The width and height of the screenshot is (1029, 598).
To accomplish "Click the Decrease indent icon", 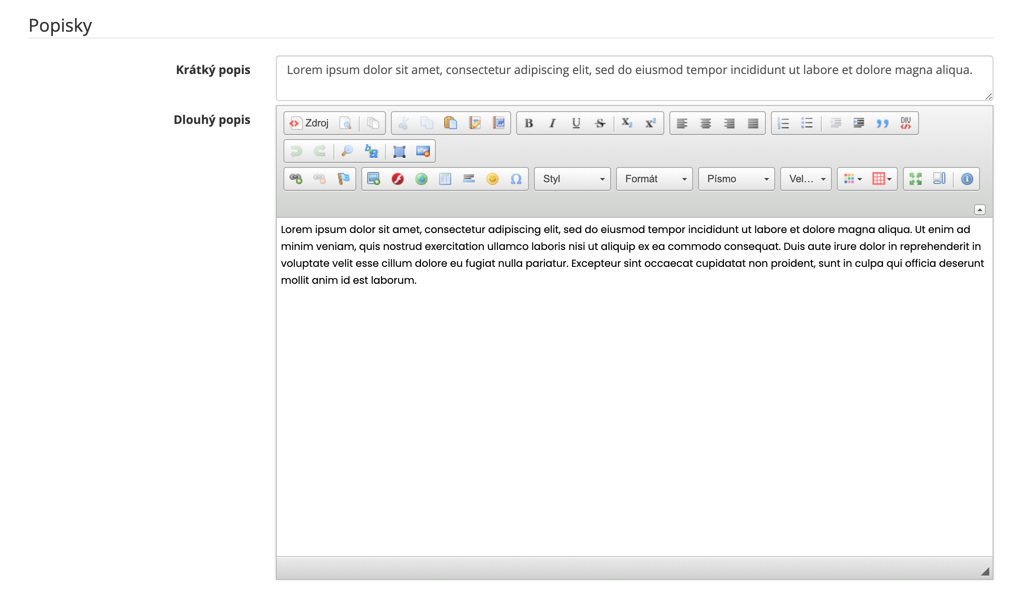I will [x=836, y=123].
